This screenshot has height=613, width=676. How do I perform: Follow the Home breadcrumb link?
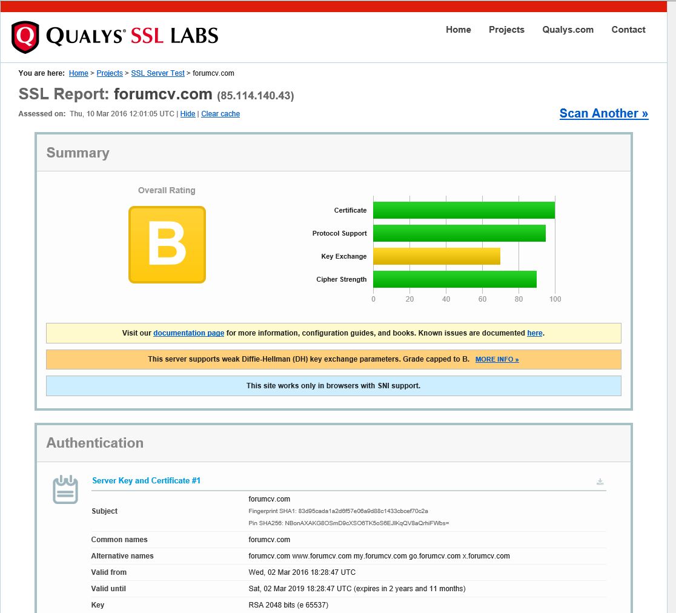tap(79, 73)
